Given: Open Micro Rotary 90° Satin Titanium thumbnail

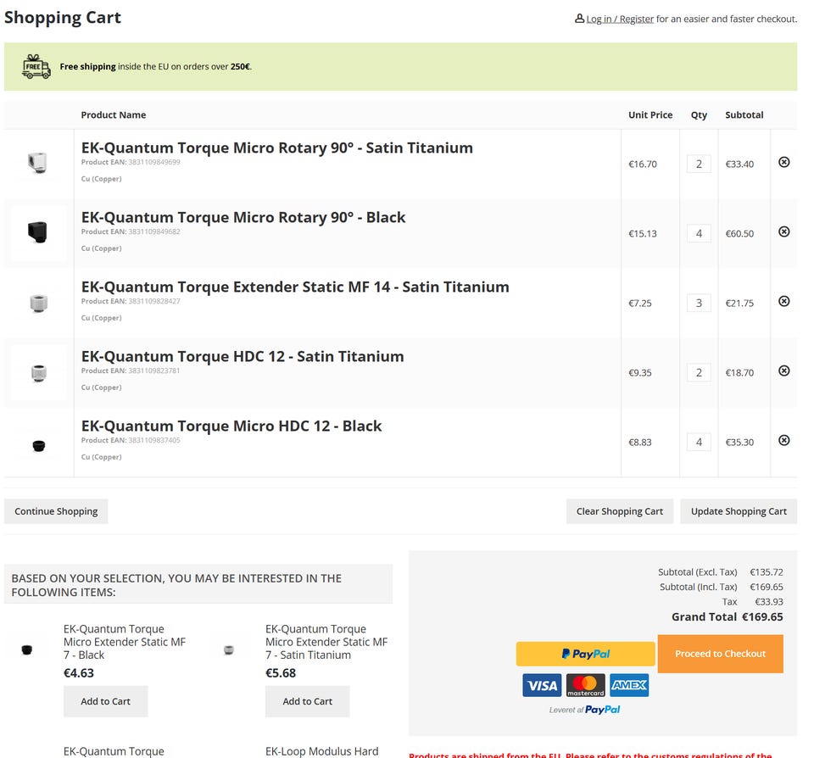Looking at the screenshot, I should pos(38,163).
